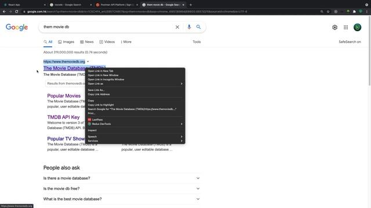This screenshot has height=208, width=371.
Task: Open the search Tools options
Action: [197, 42]
